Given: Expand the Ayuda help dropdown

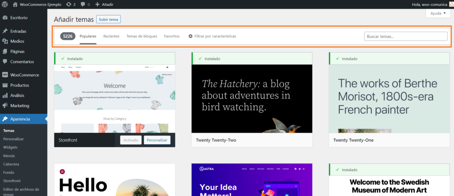Looking at the screenshot, I should click(438, 13).
